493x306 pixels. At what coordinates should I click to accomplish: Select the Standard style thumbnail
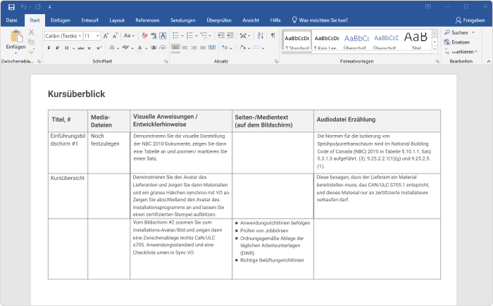pos(297,40)
